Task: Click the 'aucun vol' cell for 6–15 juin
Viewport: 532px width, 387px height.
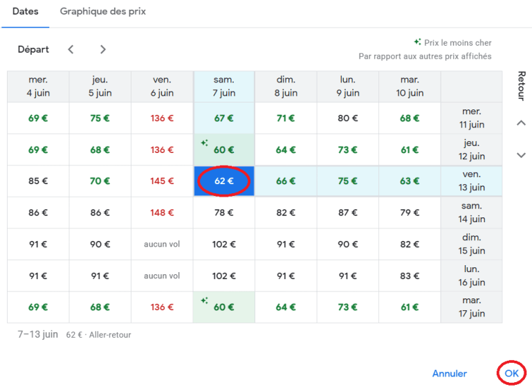Action: (162, 244)
